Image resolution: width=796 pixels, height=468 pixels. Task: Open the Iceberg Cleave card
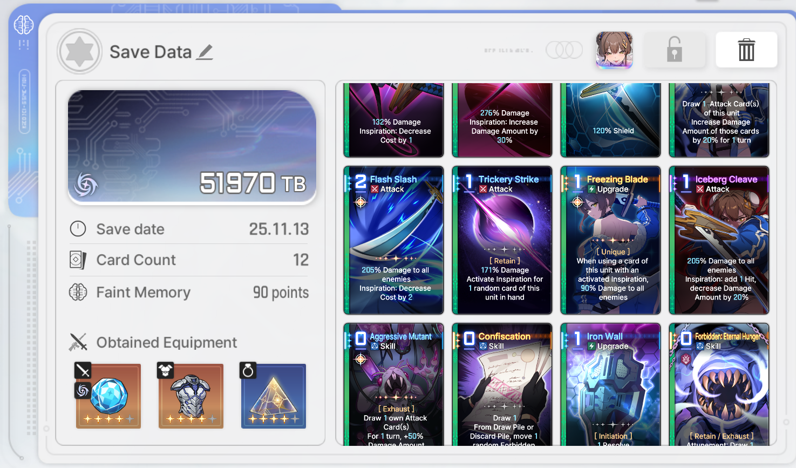[719, 240]
